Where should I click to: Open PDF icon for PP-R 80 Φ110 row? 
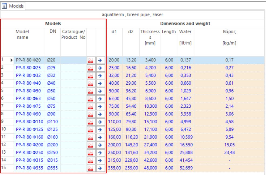click(91, 122)
